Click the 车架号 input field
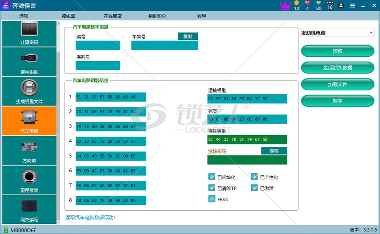The height and width of the screenshot is (234, 380). pyautogui.click(x=165, y=45)
